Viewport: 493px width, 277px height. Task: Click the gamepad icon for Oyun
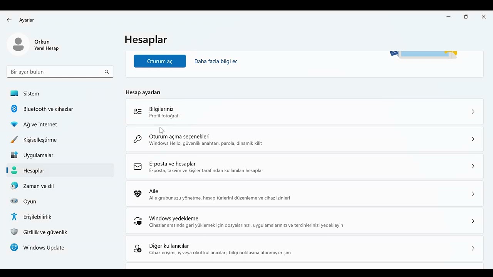[14, 201]
